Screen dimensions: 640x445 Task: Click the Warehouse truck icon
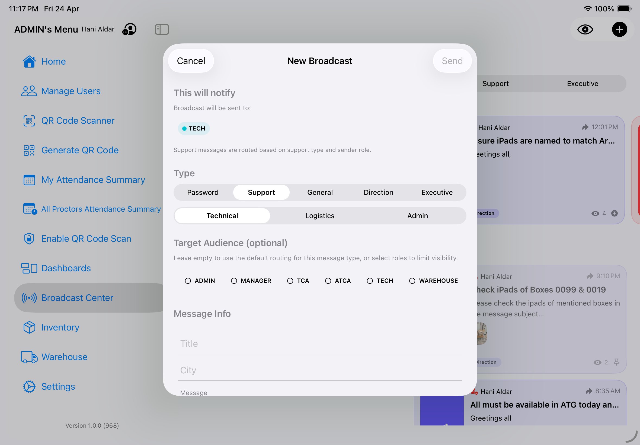click(x=29, y=357)
